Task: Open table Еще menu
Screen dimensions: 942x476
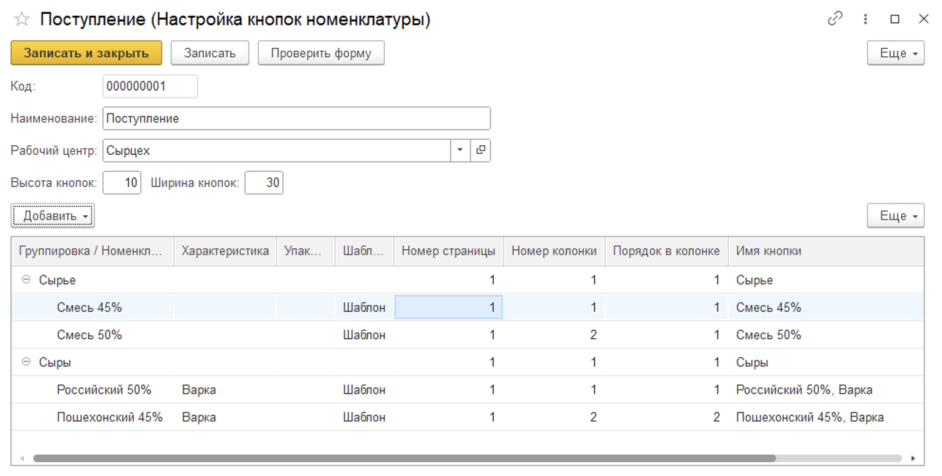Action: (x=895, y=216)
